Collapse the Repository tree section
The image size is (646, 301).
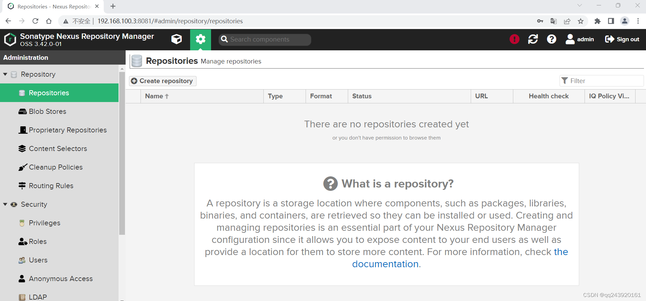5,74
